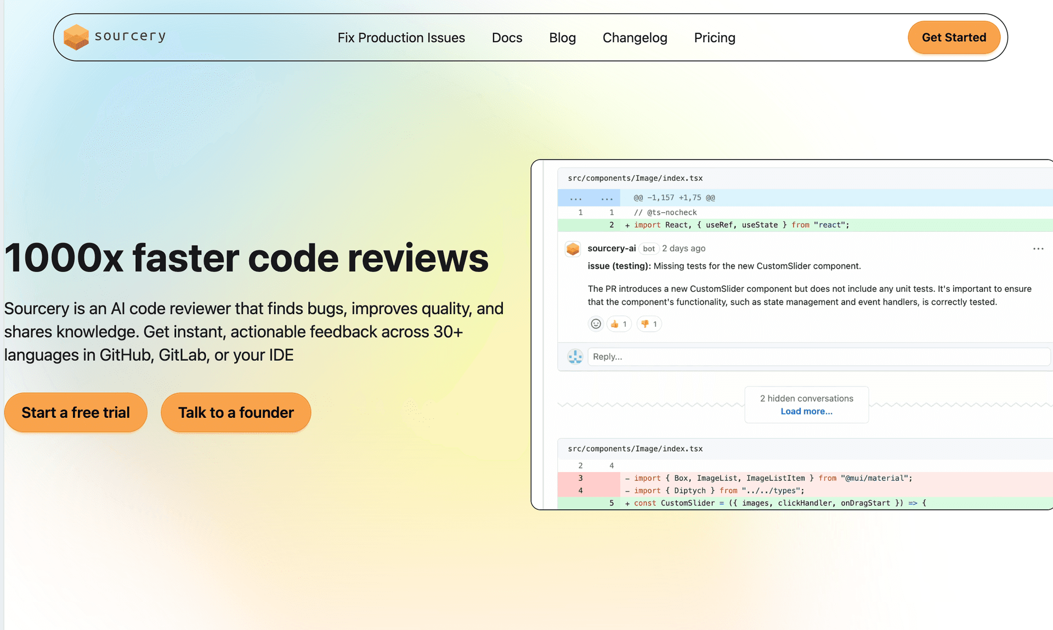Viewport: 1053px width, 630px height.
Task: Click the sourcery-ai avatar icon
Action: click(573, 249)
